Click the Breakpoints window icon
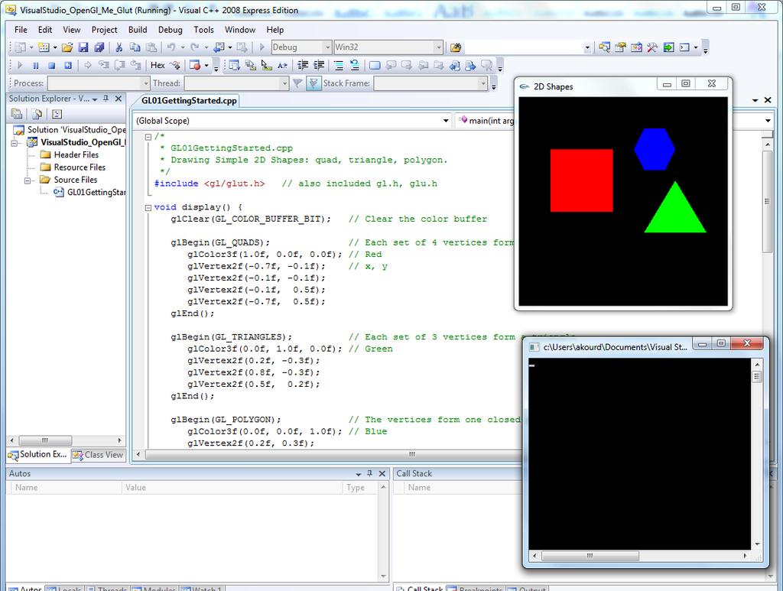 coord(195,65)
